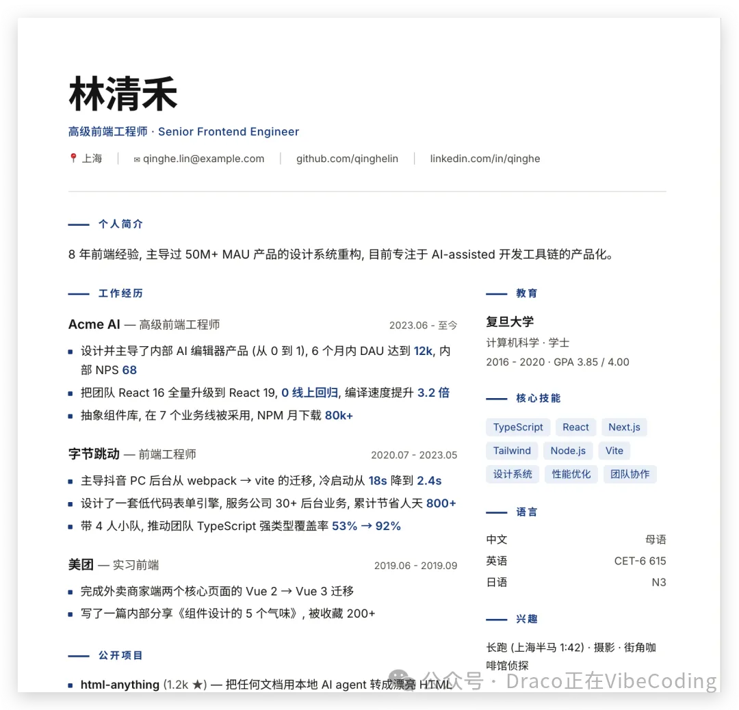Click the 上海 location text
This screenshot has width=739, height=710.
(92, 158)
